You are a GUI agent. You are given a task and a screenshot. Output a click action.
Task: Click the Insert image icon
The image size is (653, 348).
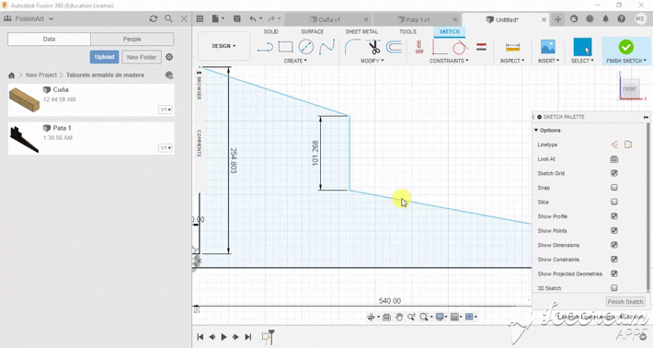pyautogui.click(x=547, y=47)
